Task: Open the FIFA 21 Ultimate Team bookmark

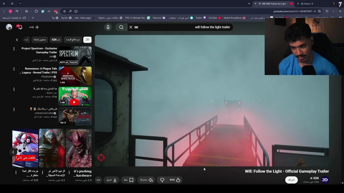Action: tap(138, 18)
